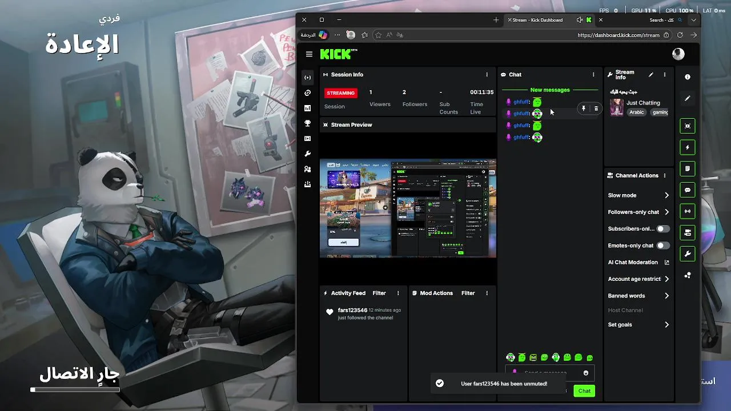Open the emoji picker in message box
The width and height of the screenshot is (731, 411).
coord(586,373)
